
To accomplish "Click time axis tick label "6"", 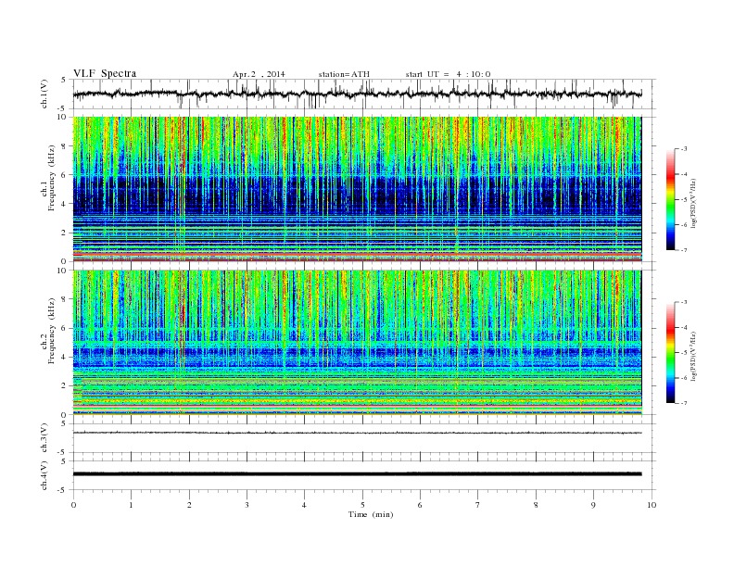I will 420,505.
